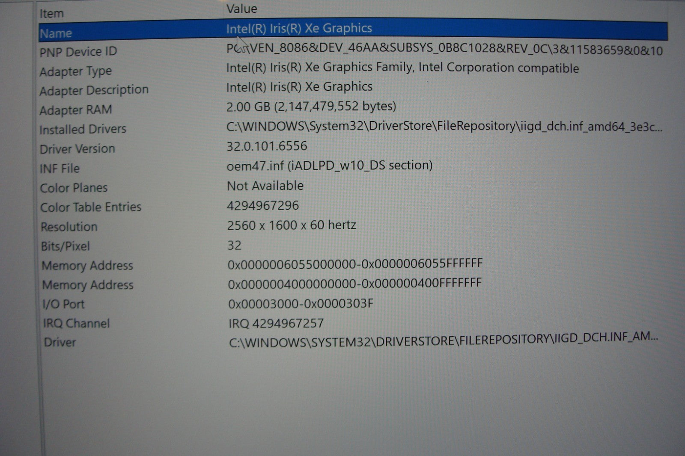Screen dimensions: 685x456
Task: Select the highlighted Name row label
Action: [56, 33]
